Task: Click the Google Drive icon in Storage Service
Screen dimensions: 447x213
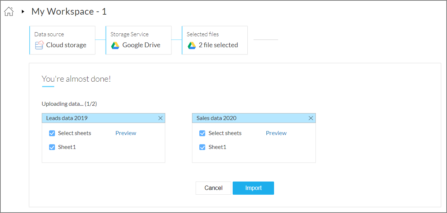Action: [x=115, y=45]
